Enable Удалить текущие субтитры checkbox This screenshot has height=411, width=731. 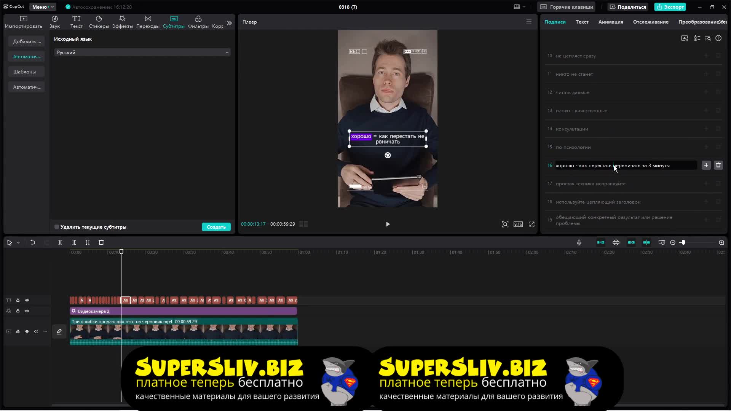coord(57,227)
